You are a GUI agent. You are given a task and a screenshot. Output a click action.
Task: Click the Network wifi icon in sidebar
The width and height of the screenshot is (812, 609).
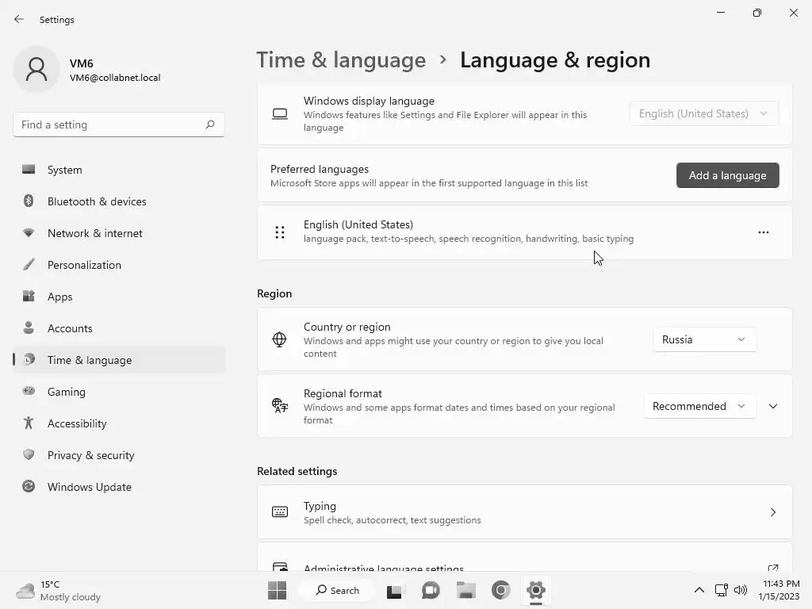[x=29, y=232]
